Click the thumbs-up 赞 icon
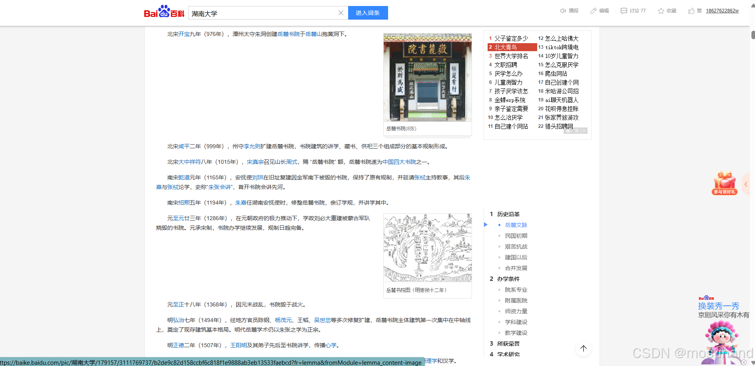 pos(691,11)
